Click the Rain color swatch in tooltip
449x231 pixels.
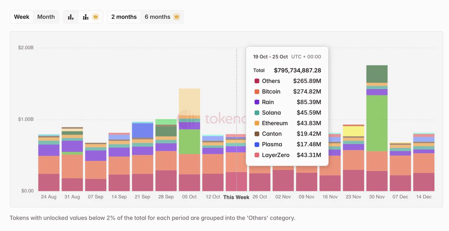coord(257,102)
